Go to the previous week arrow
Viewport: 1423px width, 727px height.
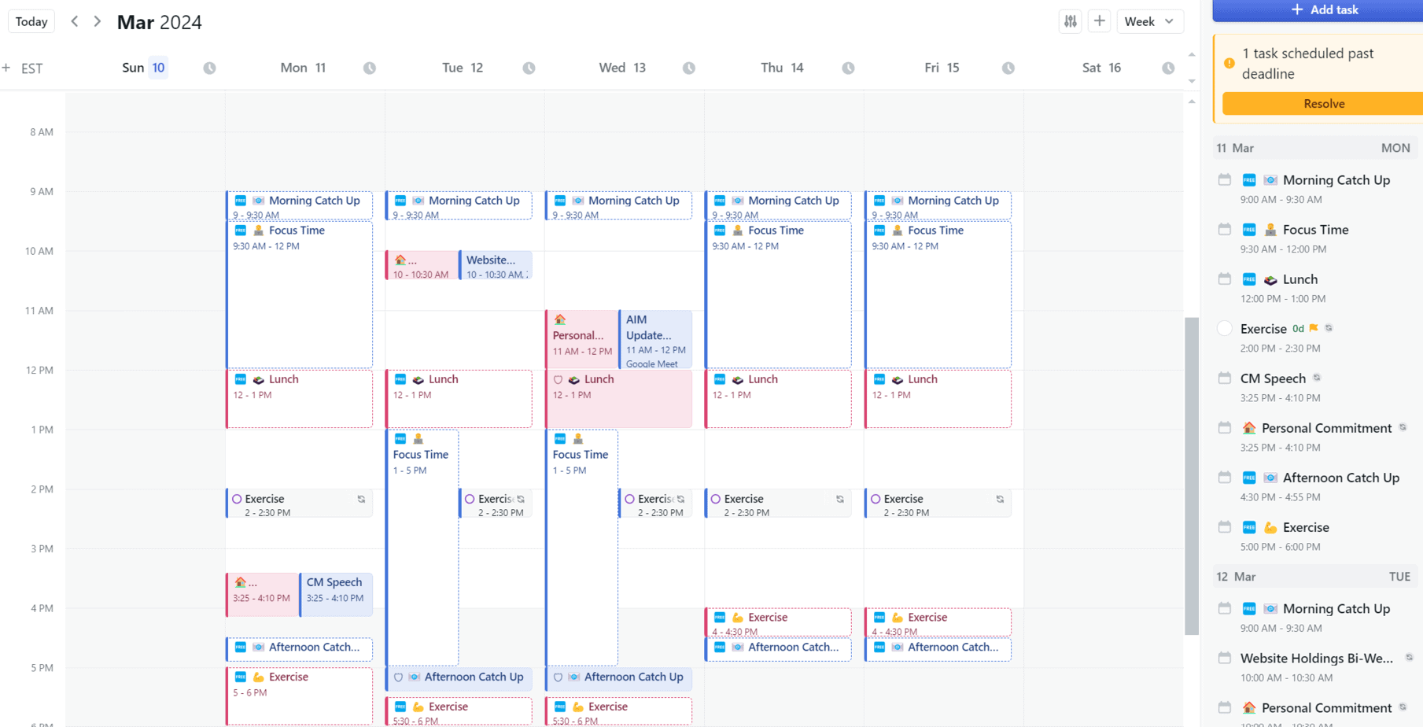pos(75,21)
